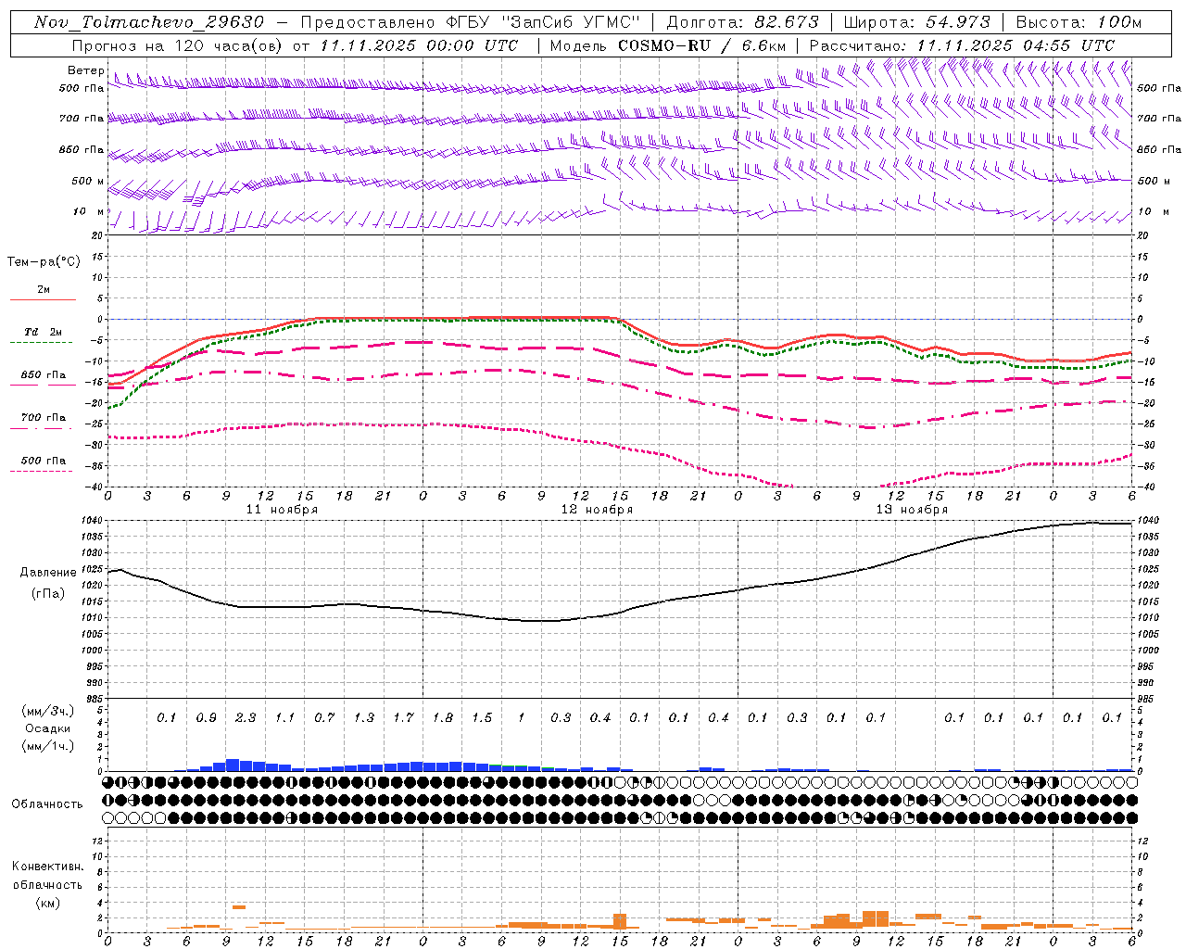Click the 1.5 precipitation value
This screenshot has height=949, width=1186.
tap(482, 717)
